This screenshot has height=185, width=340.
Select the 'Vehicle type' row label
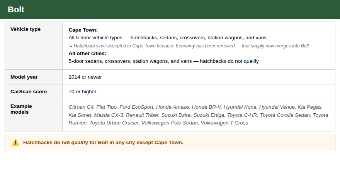[25, 29]
